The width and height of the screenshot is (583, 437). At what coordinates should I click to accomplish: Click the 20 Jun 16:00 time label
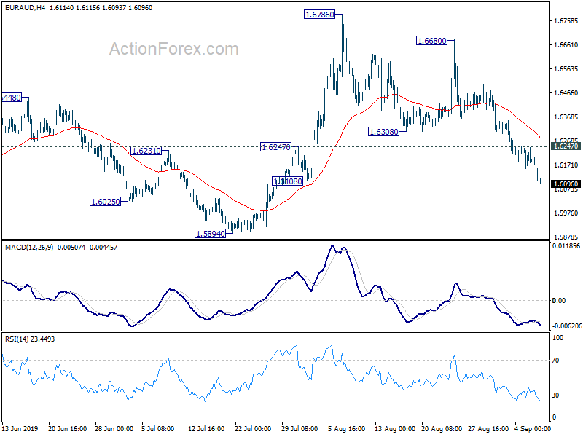67,428
